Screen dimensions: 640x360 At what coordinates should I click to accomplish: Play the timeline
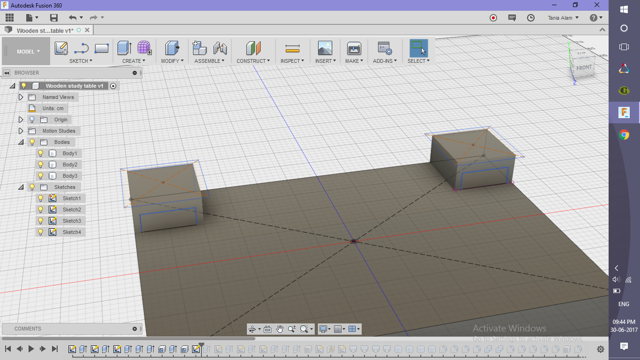(x=31, y=349)
